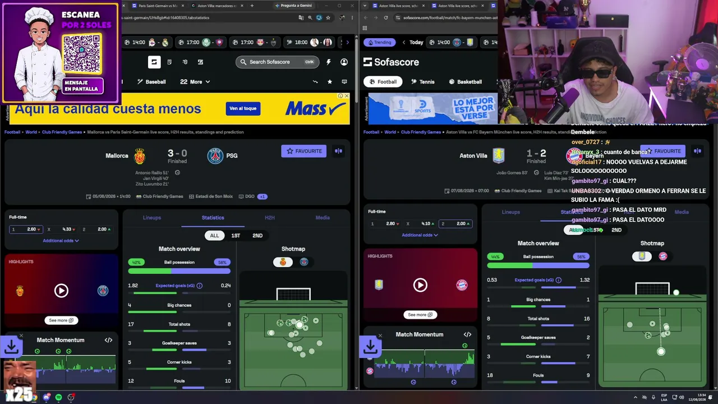This screenshot has height=404, width=718.
Task: Click the Pregunta a Gemini button
Action: point(293,6)
